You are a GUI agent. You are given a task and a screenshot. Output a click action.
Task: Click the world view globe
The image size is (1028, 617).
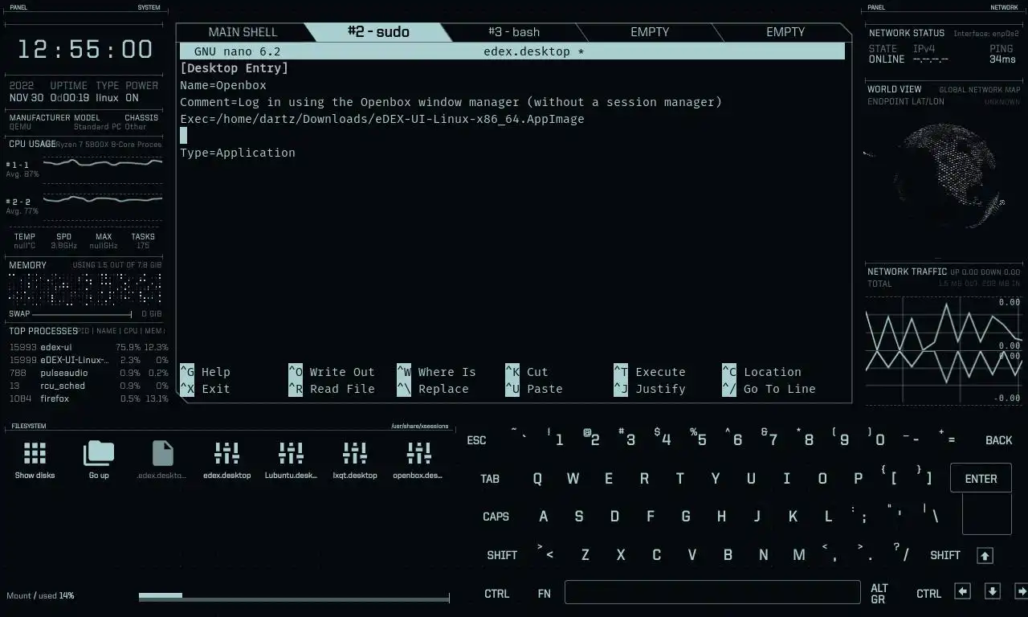tap(946, 176)
